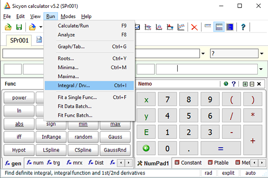268x178 pixels.
Task: Choose Fit Func Batch... entry
Action: coord(89,115)
